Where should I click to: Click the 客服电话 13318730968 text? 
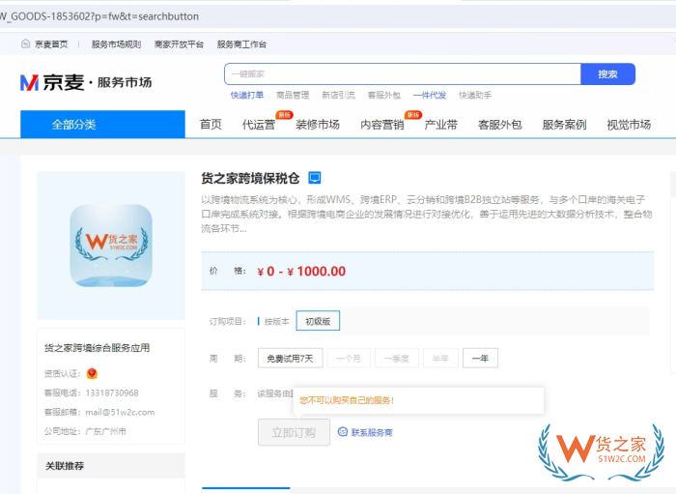92,393
